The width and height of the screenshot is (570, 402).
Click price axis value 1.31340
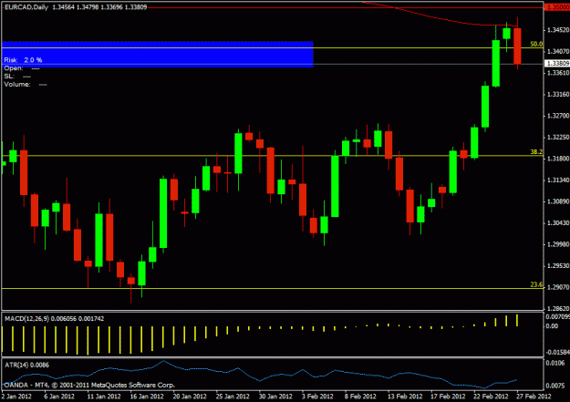pos(558,180)
